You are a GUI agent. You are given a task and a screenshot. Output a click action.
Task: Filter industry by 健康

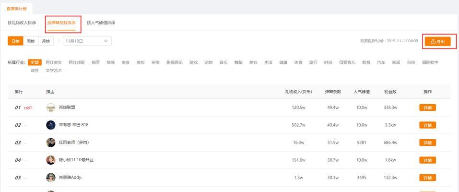(x=283, y=62)
